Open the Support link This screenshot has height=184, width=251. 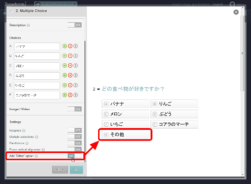click(217, 4)
